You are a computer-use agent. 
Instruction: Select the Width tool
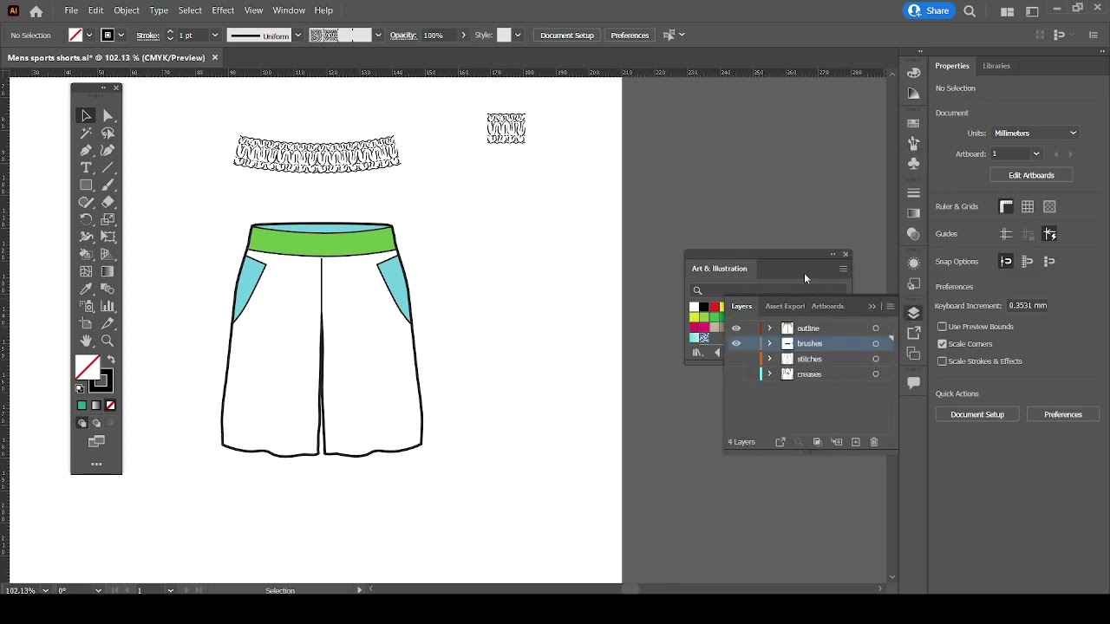tap(86, 237)
